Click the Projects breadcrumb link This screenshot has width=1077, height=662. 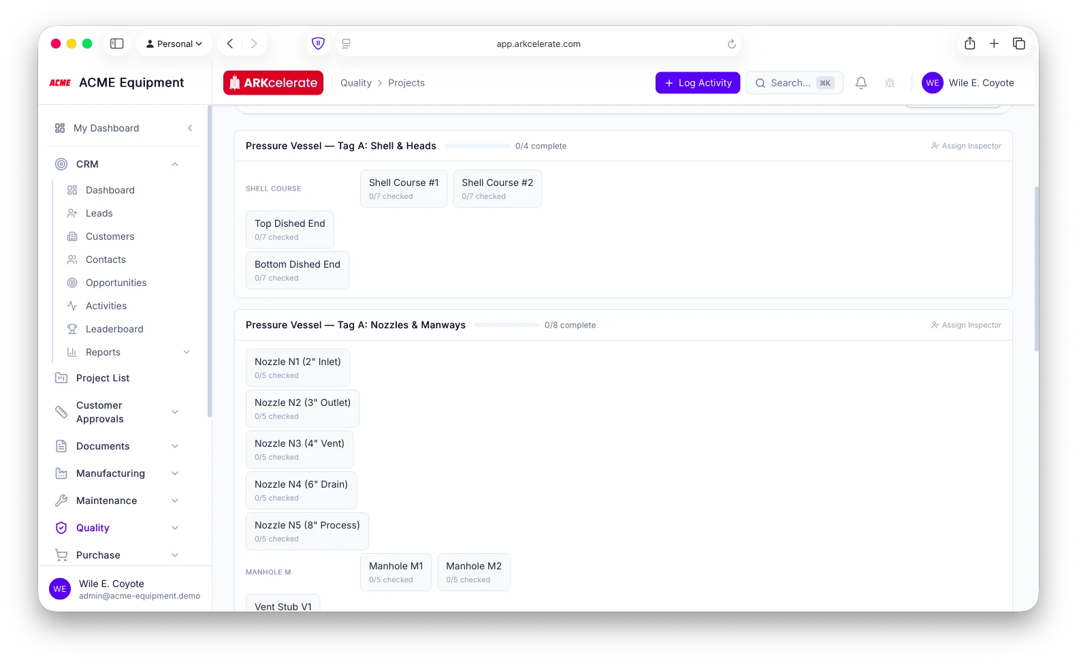tap(406, 83)
